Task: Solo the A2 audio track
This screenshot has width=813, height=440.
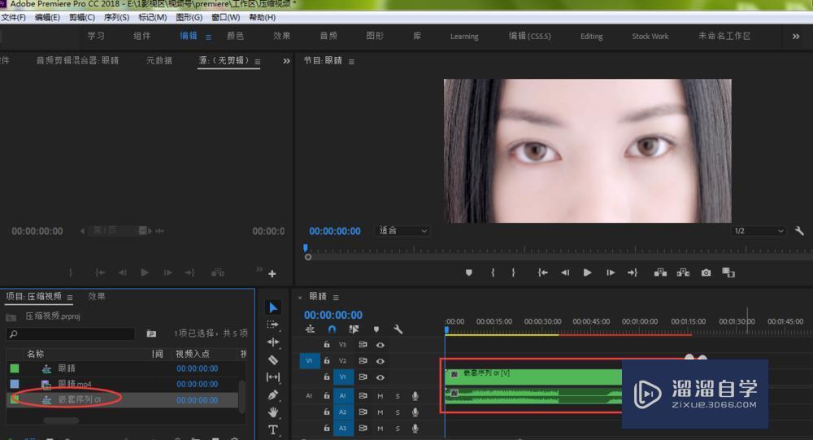Action: click(398, 412)
